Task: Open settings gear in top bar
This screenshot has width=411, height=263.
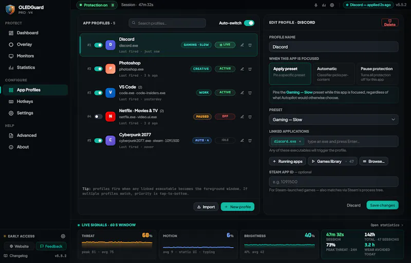Action: click(332, 5)
